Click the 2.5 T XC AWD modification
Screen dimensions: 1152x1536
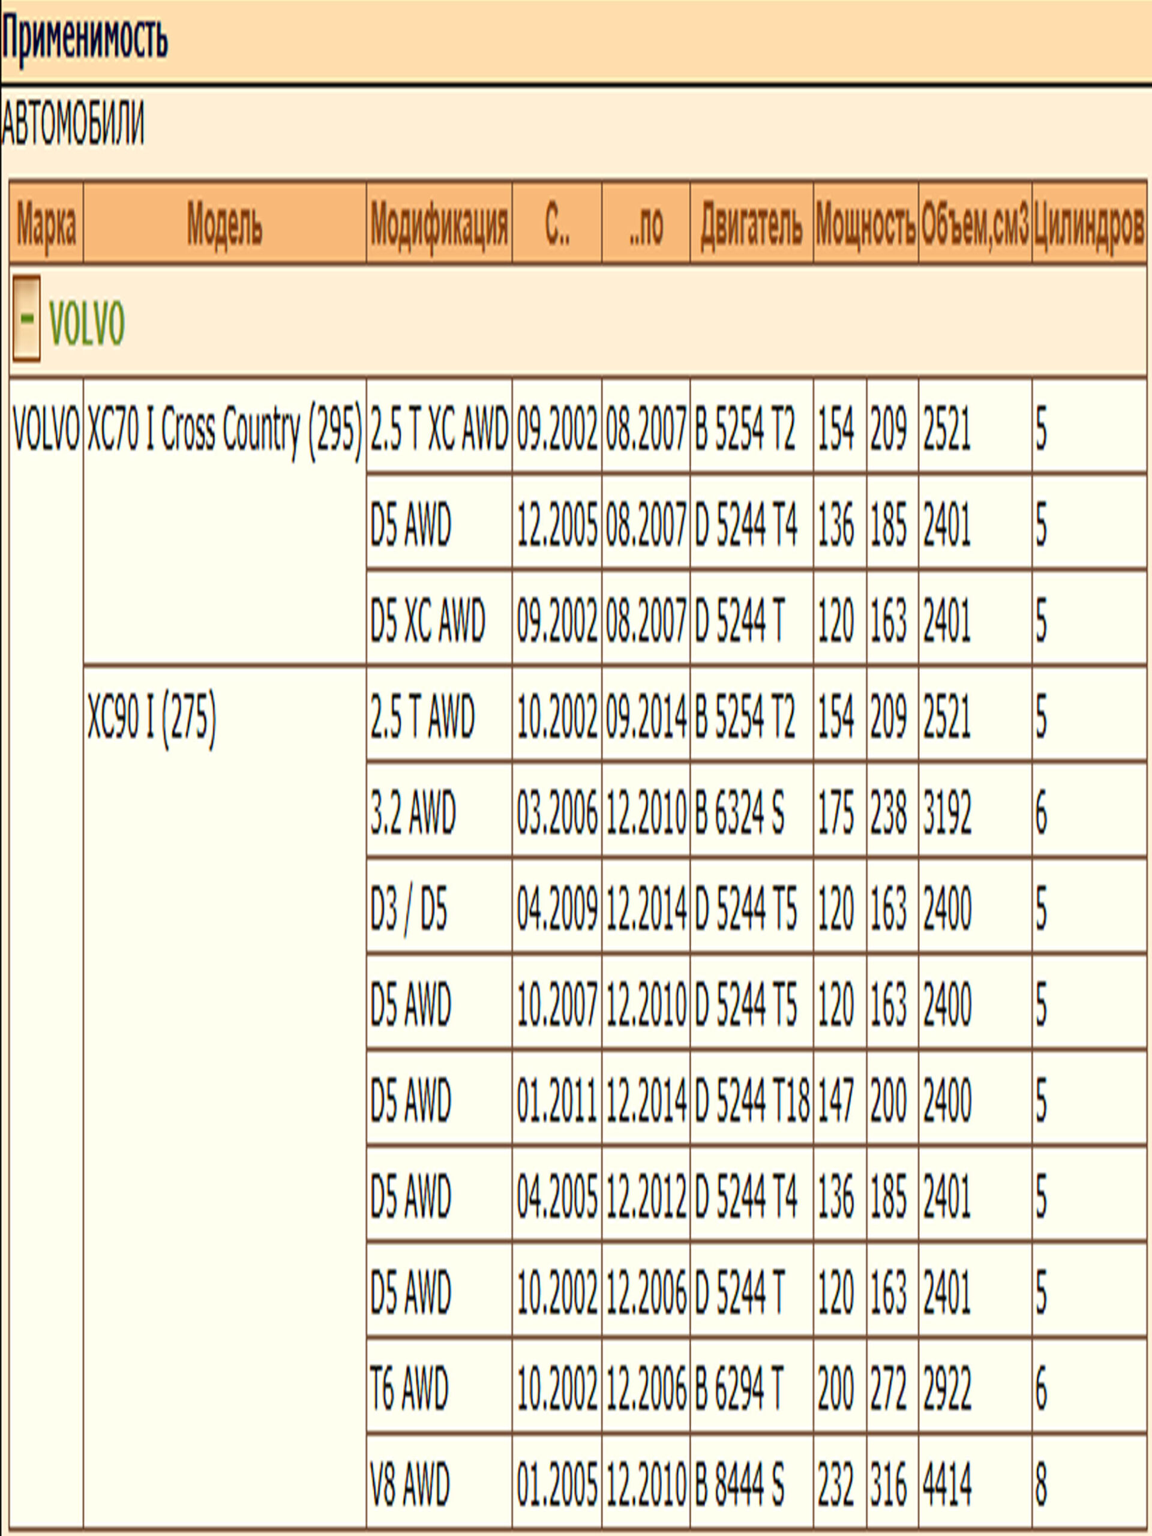pyautogui.click(x=439, y=429)
